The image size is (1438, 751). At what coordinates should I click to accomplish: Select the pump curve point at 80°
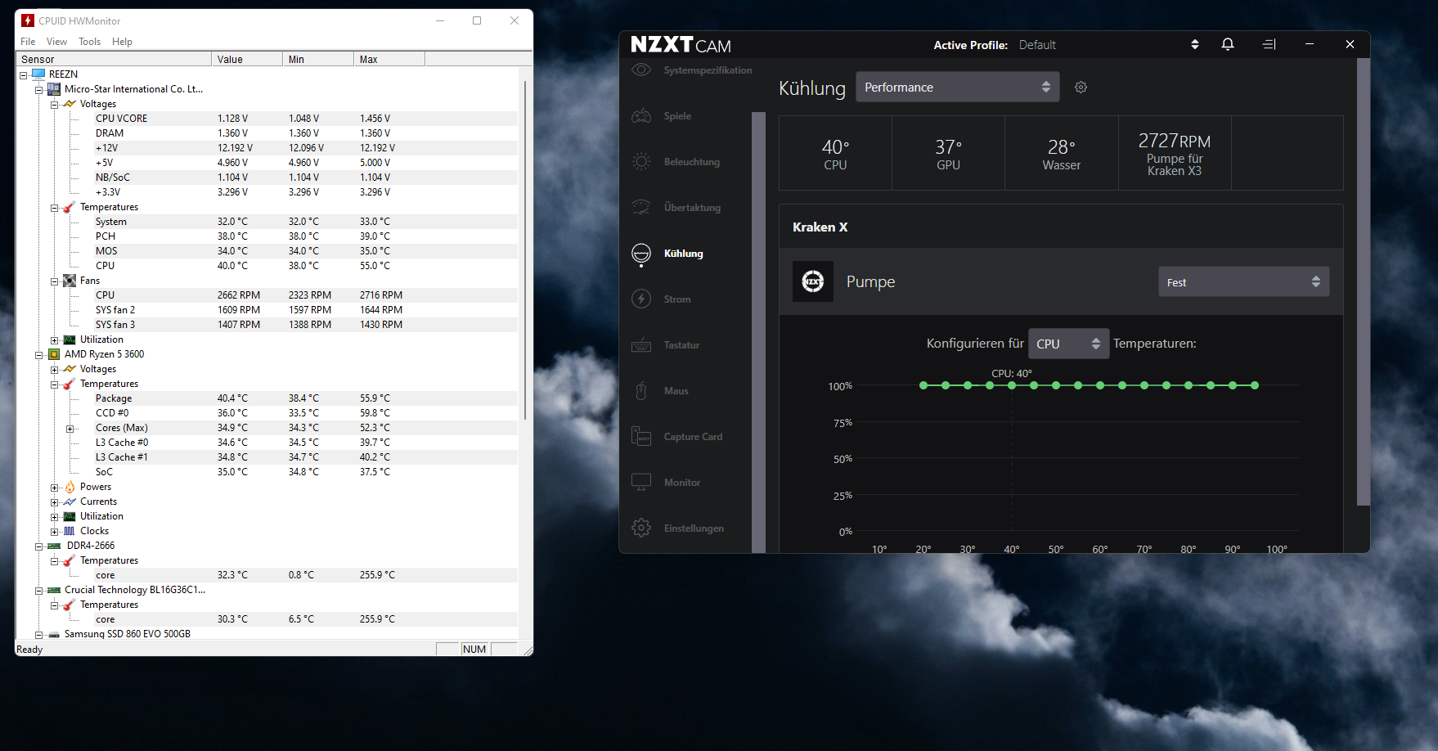pyautogui.click(x=1189, y=385)
